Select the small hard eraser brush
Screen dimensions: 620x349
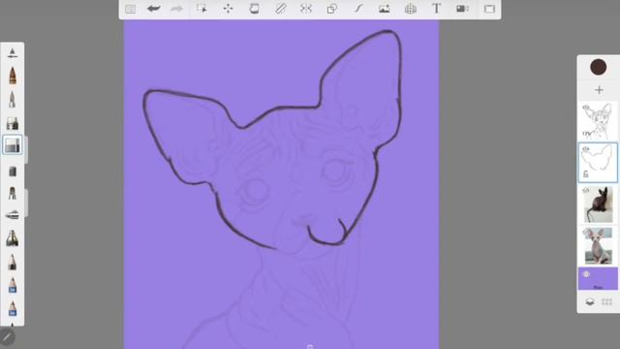tap(13, 172)
